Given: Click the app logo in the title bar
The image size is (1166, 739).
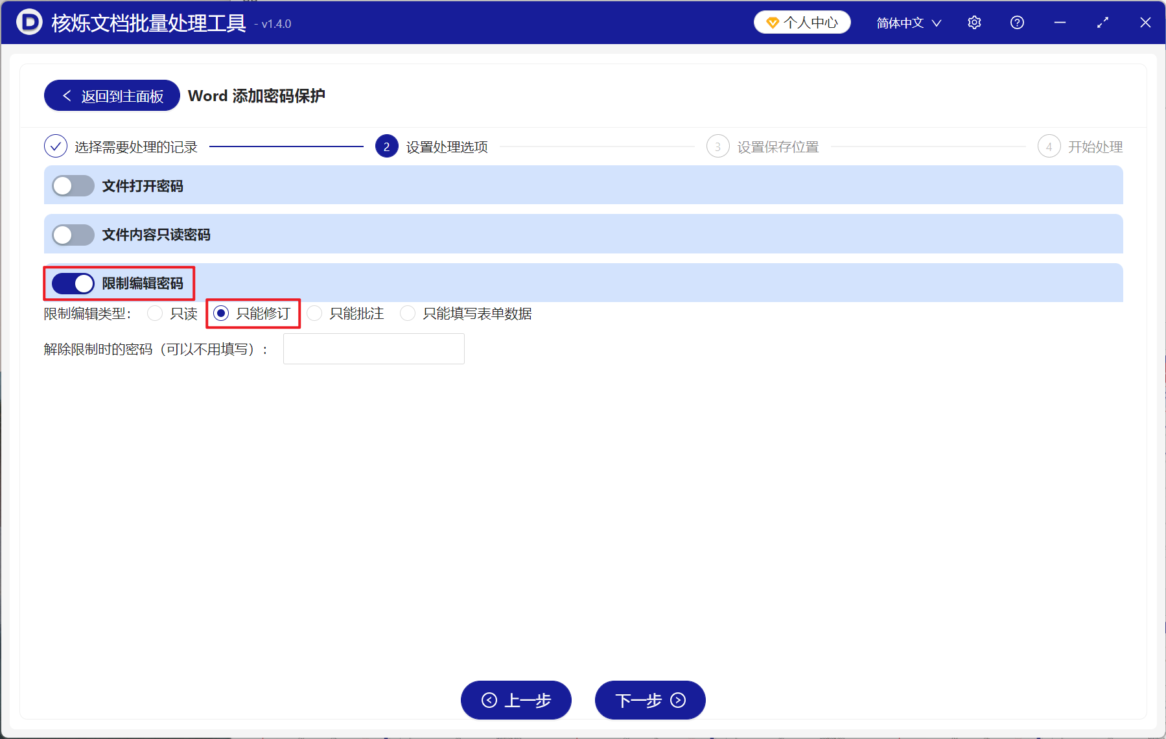Looking at the screenshot, I should coord(29,22).
